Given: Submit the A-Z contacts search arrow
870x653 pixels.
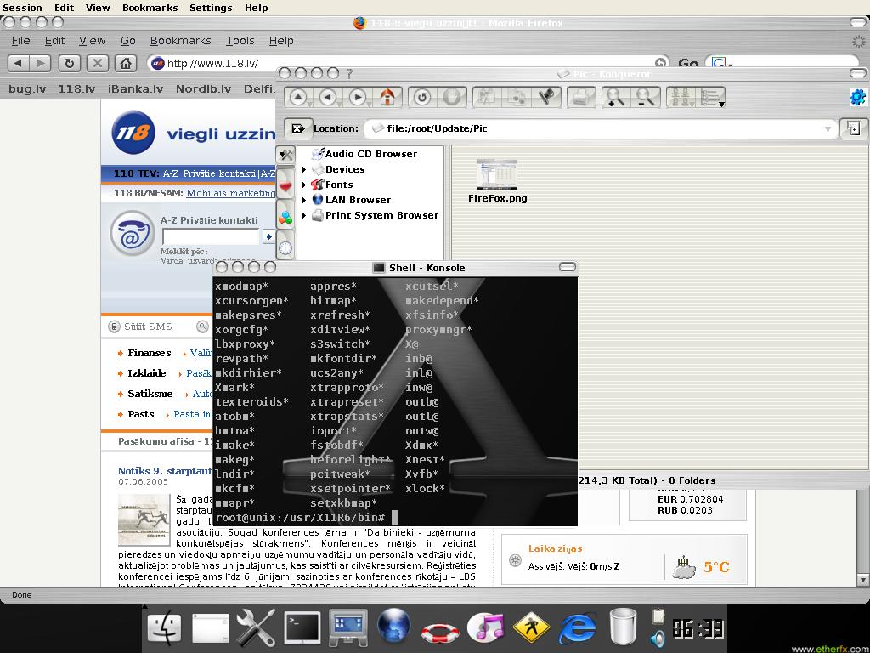Looking at the screenshot, I should (269, 236).
